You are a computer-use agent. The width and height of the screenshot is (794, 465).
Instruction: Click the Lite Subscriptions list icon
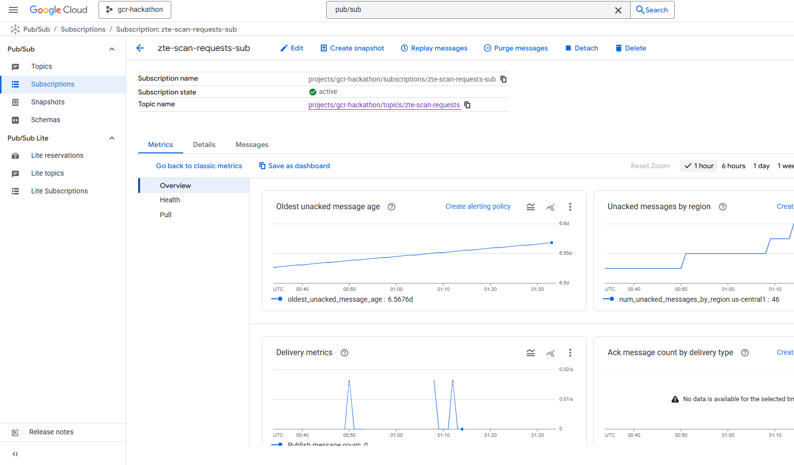[x=15, y=191]
